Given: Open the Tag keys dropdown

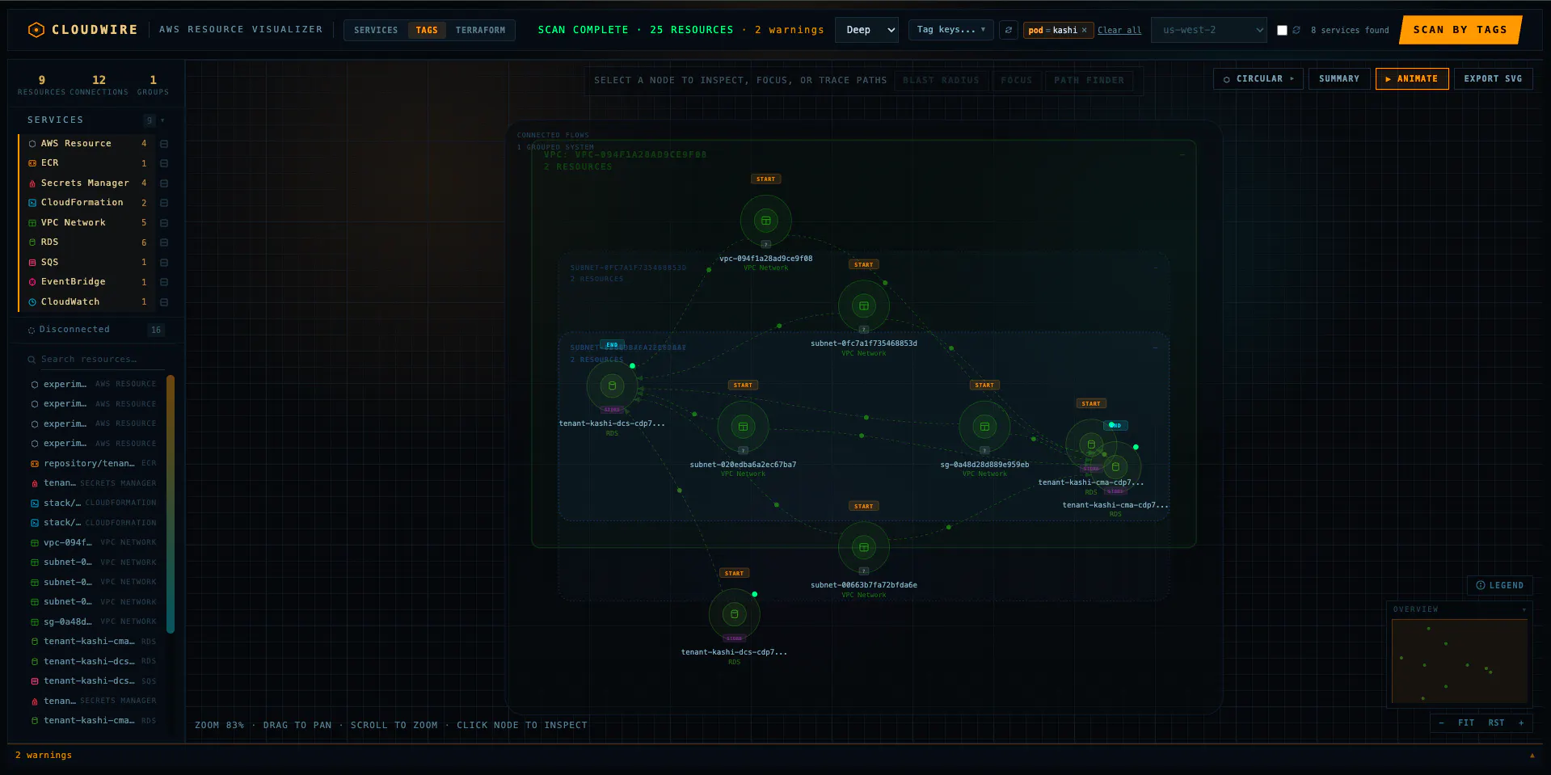Looking at the screenshot, I should tap(951, 30).
